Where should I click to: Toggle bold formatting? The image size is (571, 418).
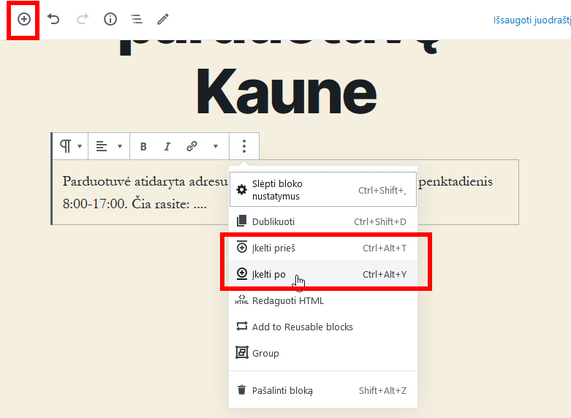pyautogui.click(x=143, y=146)
